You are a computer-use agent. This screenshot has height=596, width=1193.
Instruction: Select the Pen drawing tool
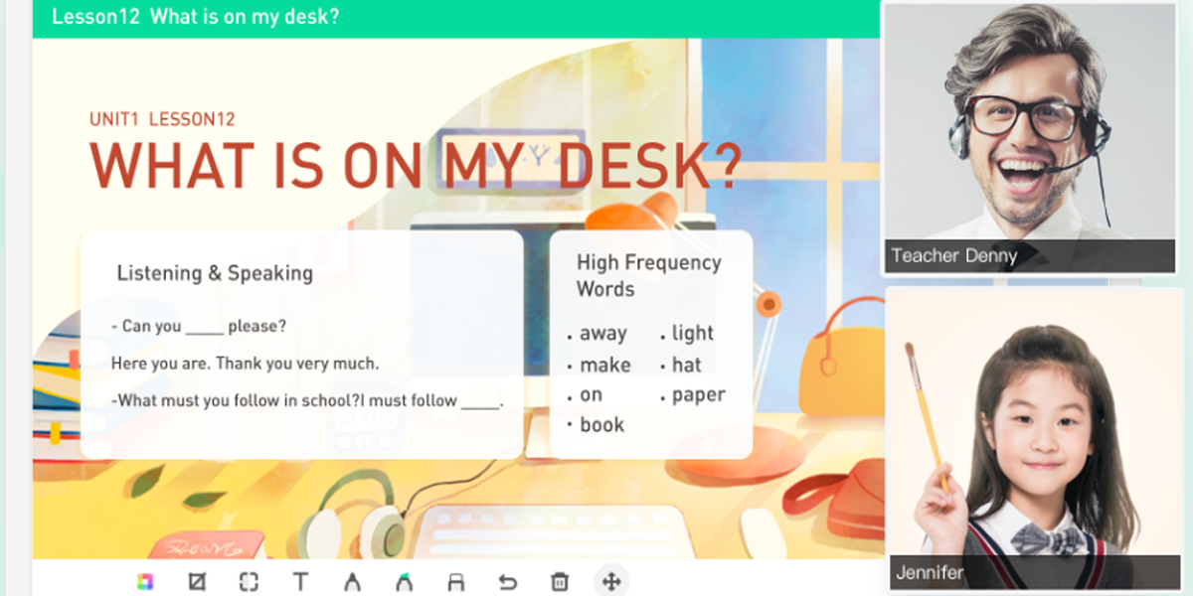pos(352,582)
